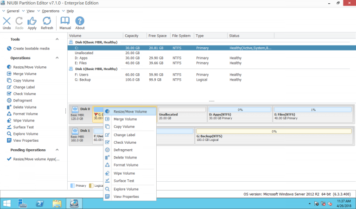This screenshot has height=209, width=356.
Task: Click the Free Space column header
Action: point(159,36)
